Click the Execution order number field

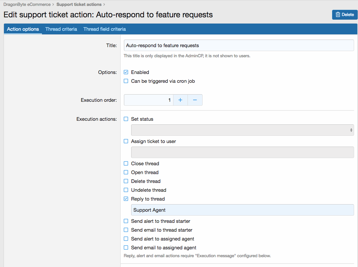149,100
